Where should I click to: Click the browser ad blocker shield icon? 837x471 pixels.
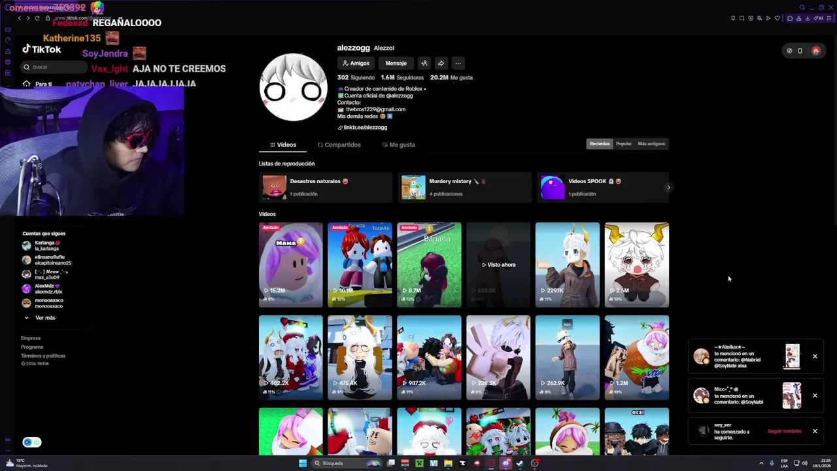tap(751, 18)
